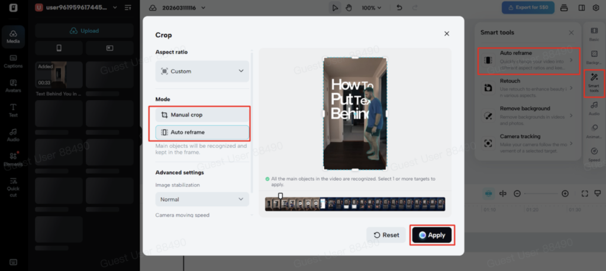This screenshot has height=271, width=606.
Task: Expand the Custom aspect ratio dropdown
Action: (x=202, y=71)
